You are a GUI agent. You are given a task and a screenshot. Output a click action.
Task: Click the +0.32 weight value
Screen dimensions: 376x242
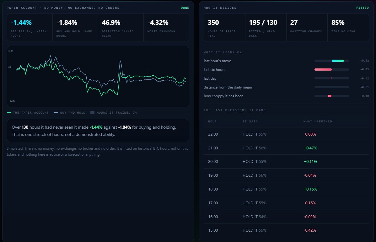tap(364, 61)
